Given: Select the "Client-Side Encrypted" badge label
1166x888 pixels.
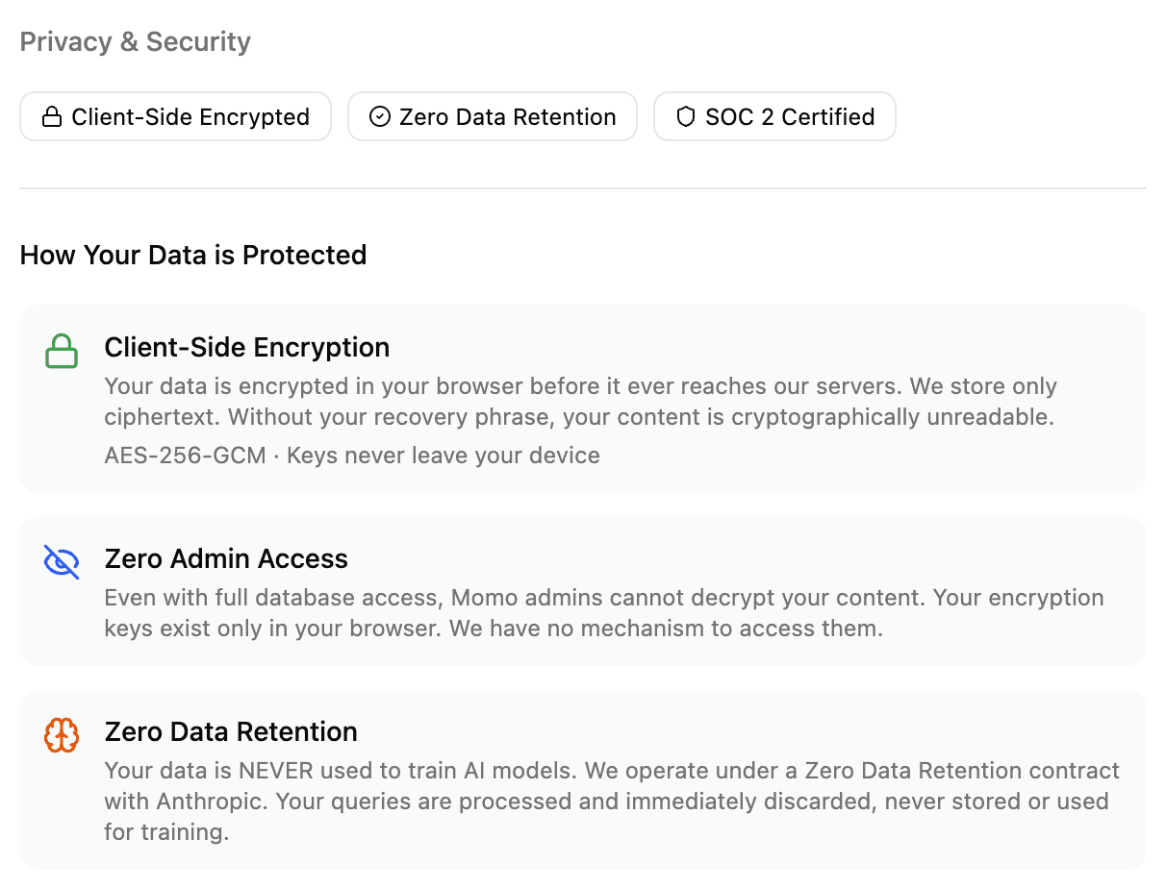Looking at the screenshot, I should tap(190, 117).
